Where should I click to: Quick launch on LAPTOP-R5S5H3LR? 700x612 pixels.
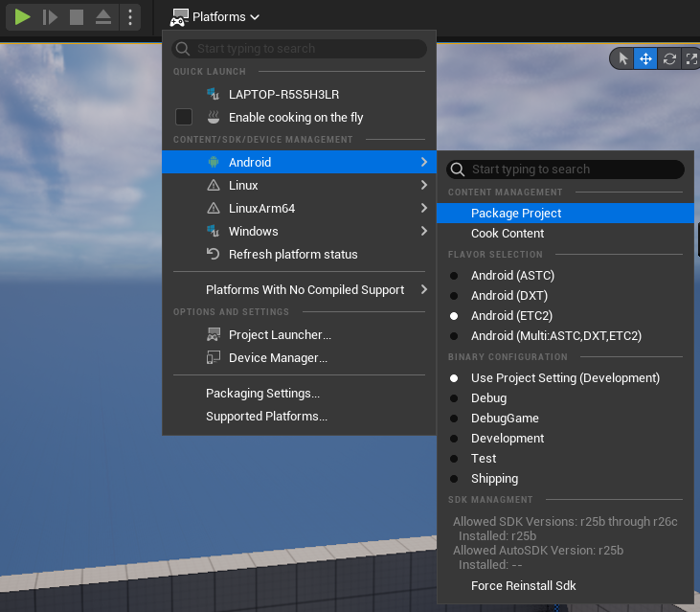pyautogui.click(x=299, y=94)
